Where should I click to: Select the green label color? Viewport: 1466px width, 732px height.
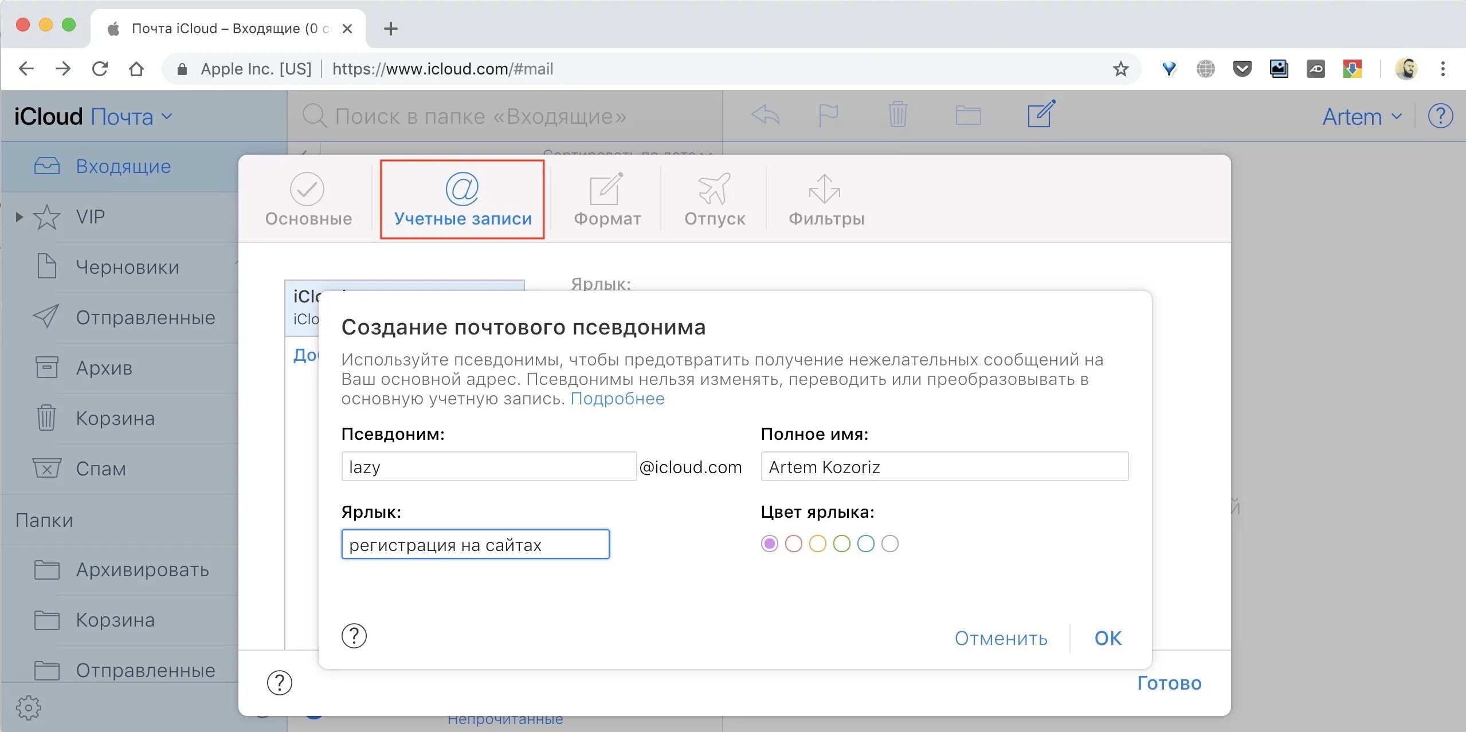[841, 544]
